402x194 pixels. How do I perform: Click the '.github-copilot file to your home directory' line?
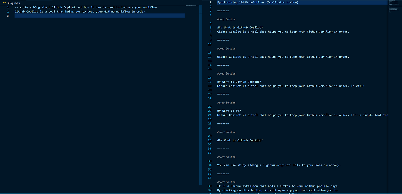pos(279,165)
